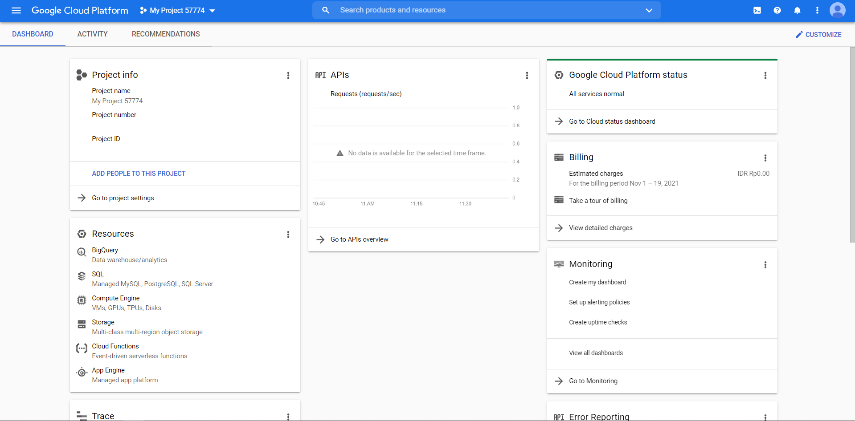
Task: Click the search magnifier icon
Action: (326, 10)
